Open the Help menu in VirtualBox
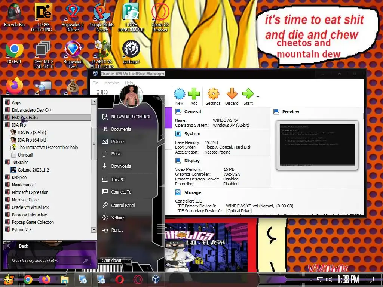 129,83
